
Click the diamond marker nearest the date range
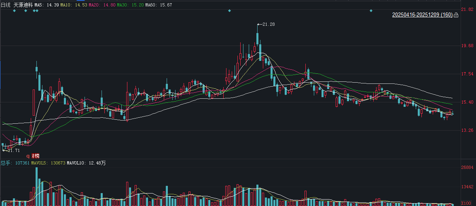point(371,10)
